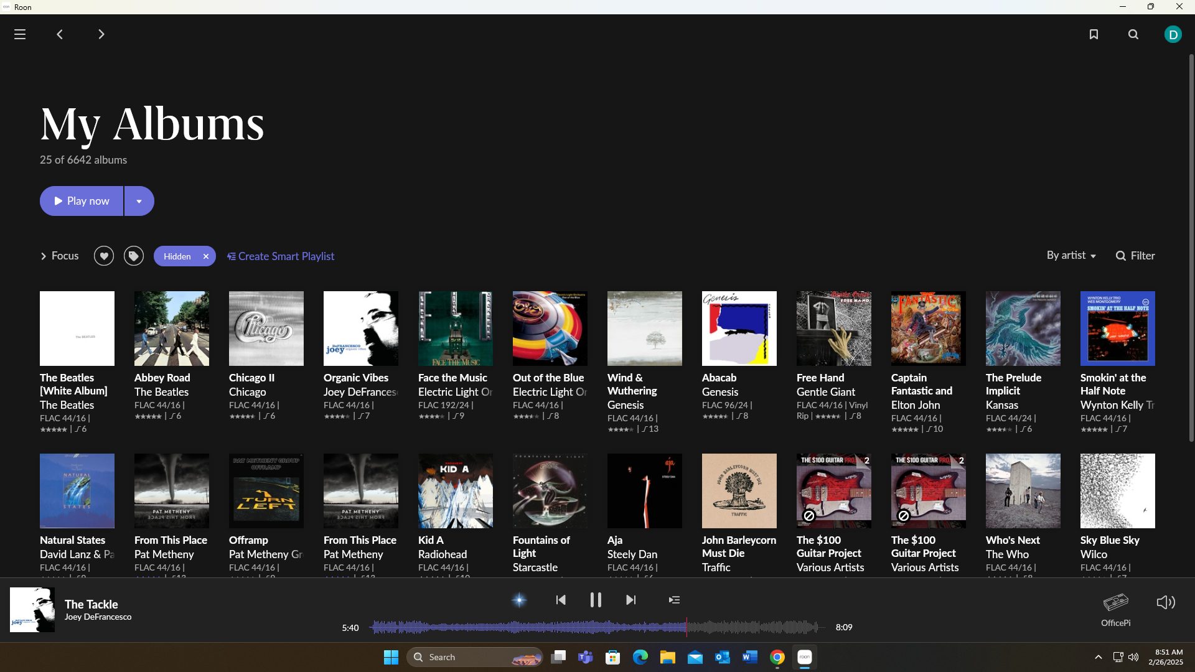Open The Prelude Implicit album cover

coord(1023,329)
